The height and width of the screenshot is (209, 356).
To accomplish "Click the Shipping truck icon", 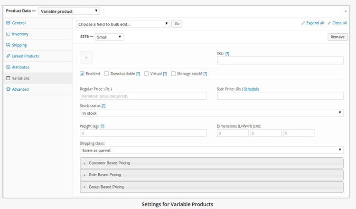I will point(8,45).
